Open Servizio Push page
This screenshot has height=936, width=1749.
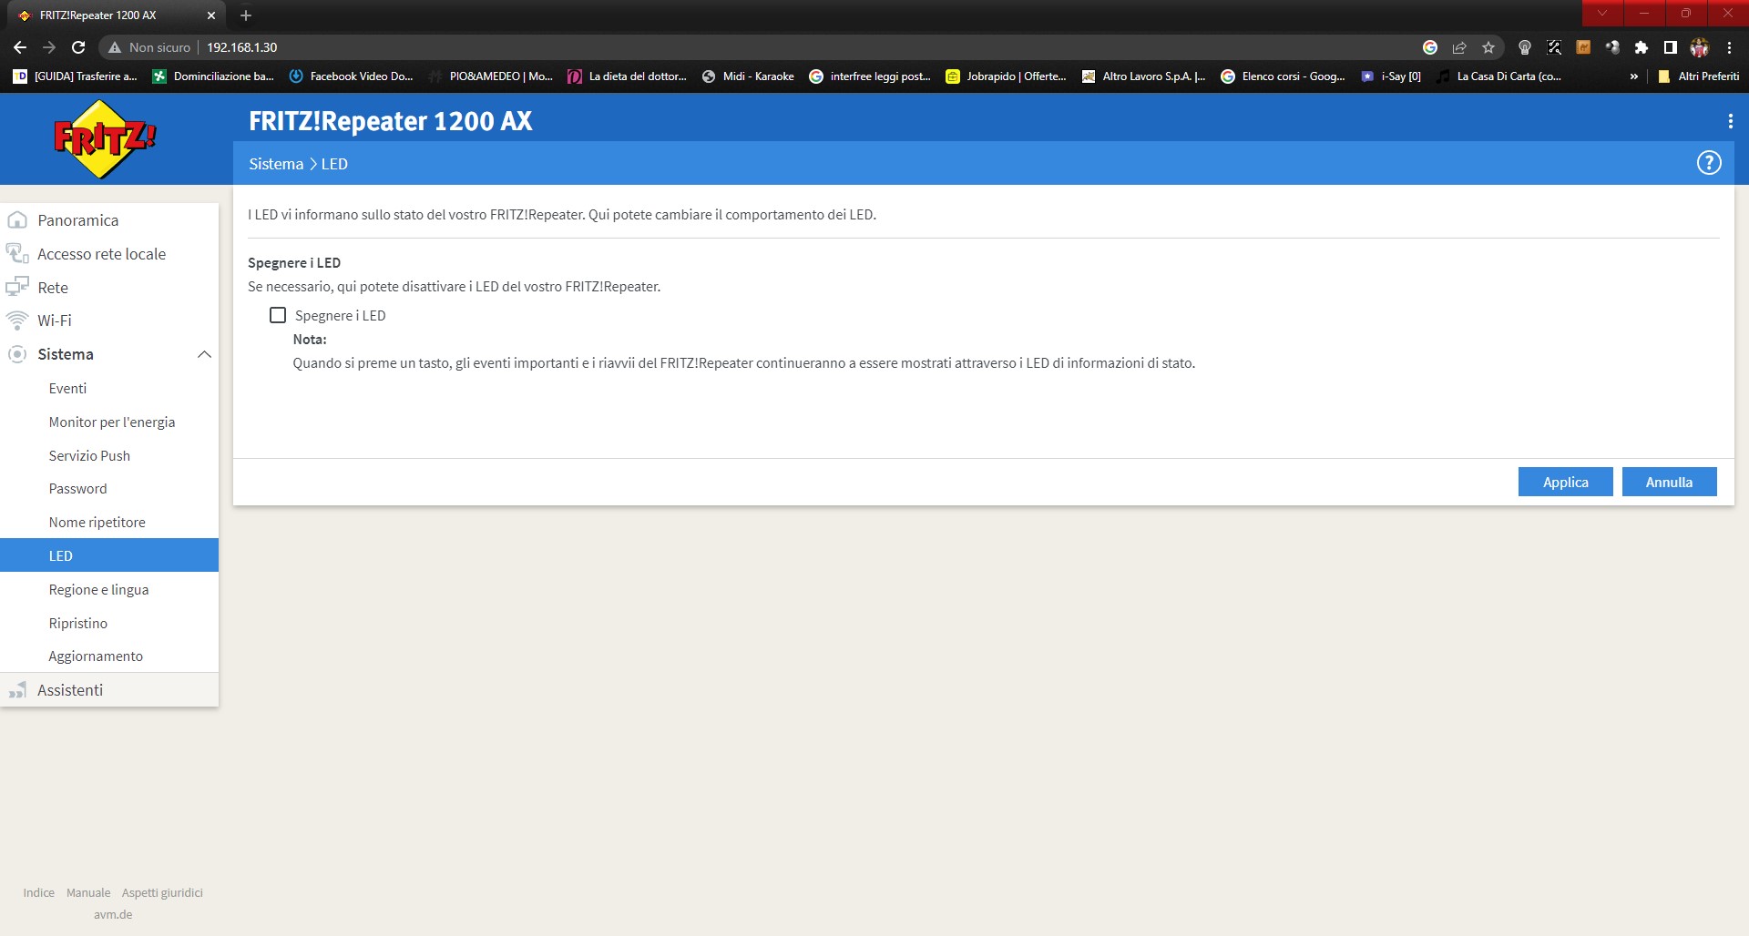tap(89, 455)
